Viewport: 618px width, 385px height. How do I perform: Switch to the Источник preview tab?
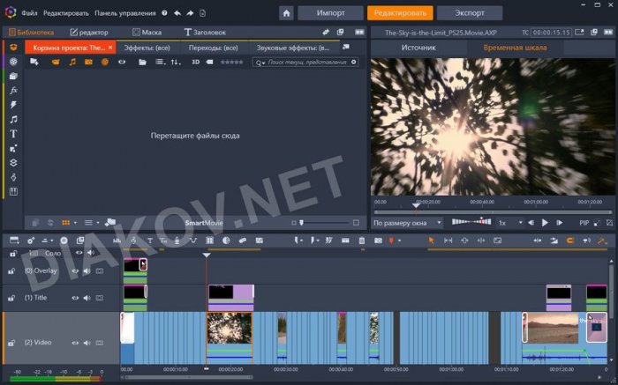pos(418,48)
